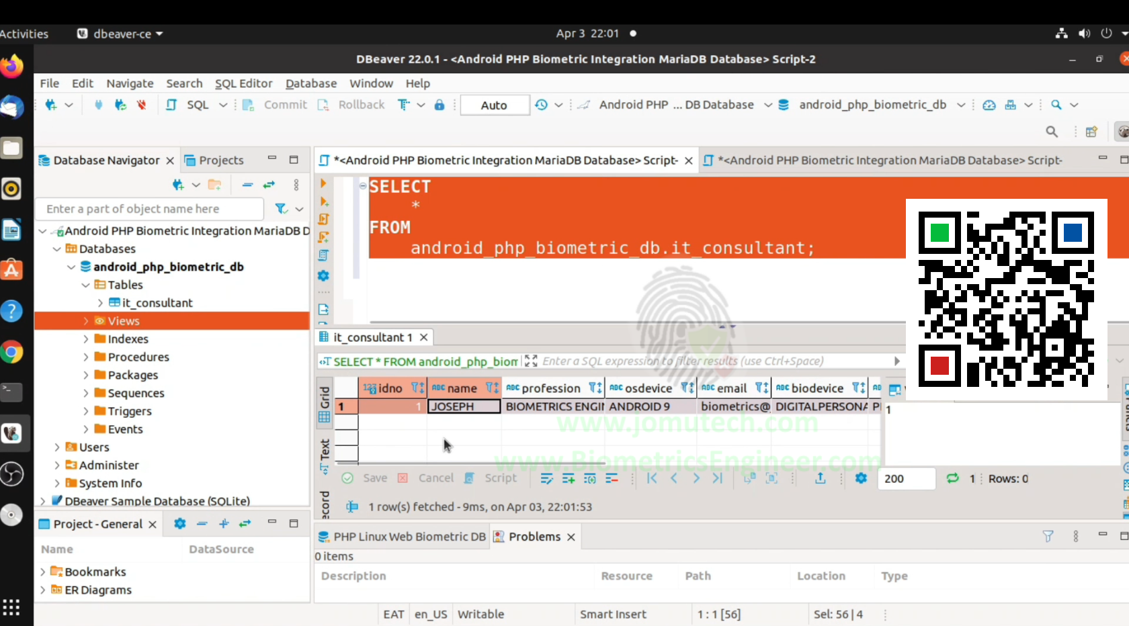Click the object name search field
The width and height of the screenshot is (1129, 626).
click(x=150, y=209)
